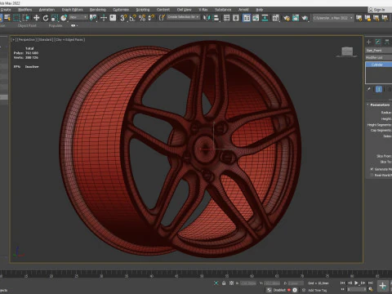
Task: Toggle Window/Crossing selection mode
Action: pyautogui.click(x=26, y=18)
